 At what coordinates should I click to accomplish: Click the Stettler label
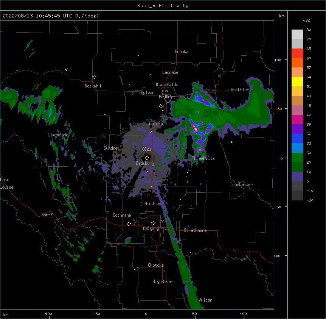pos(240,90)
